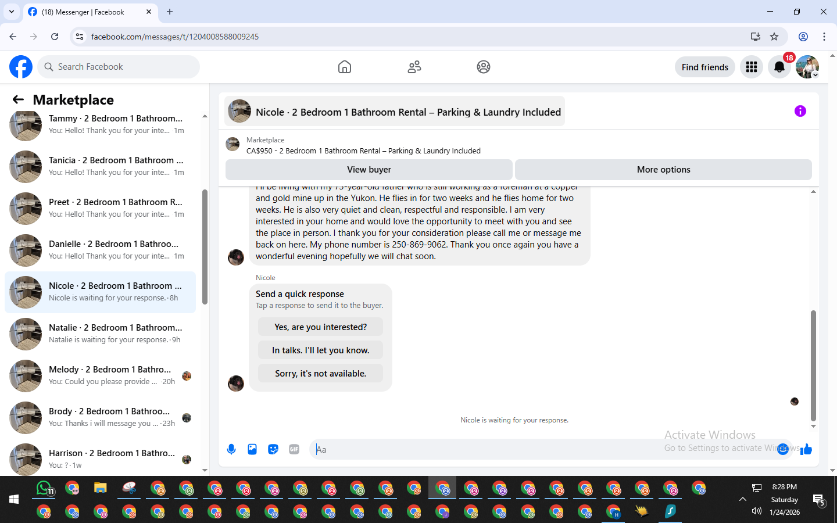Send quick response 'Yes, are you interested?'
The width and height of the screenshot is (837, 523).
[x=321, y=327]
